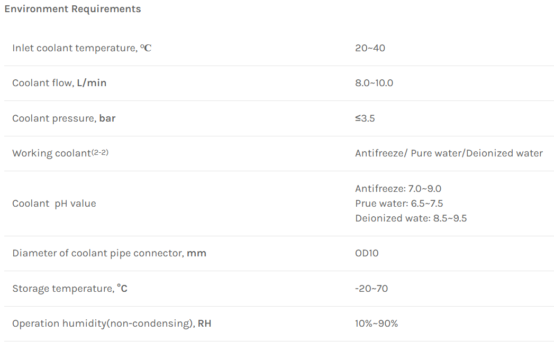Viewport: 554px width, 351px height.
Task: Click the Prue water: 6.5~7.5 line
Action: 399,204
